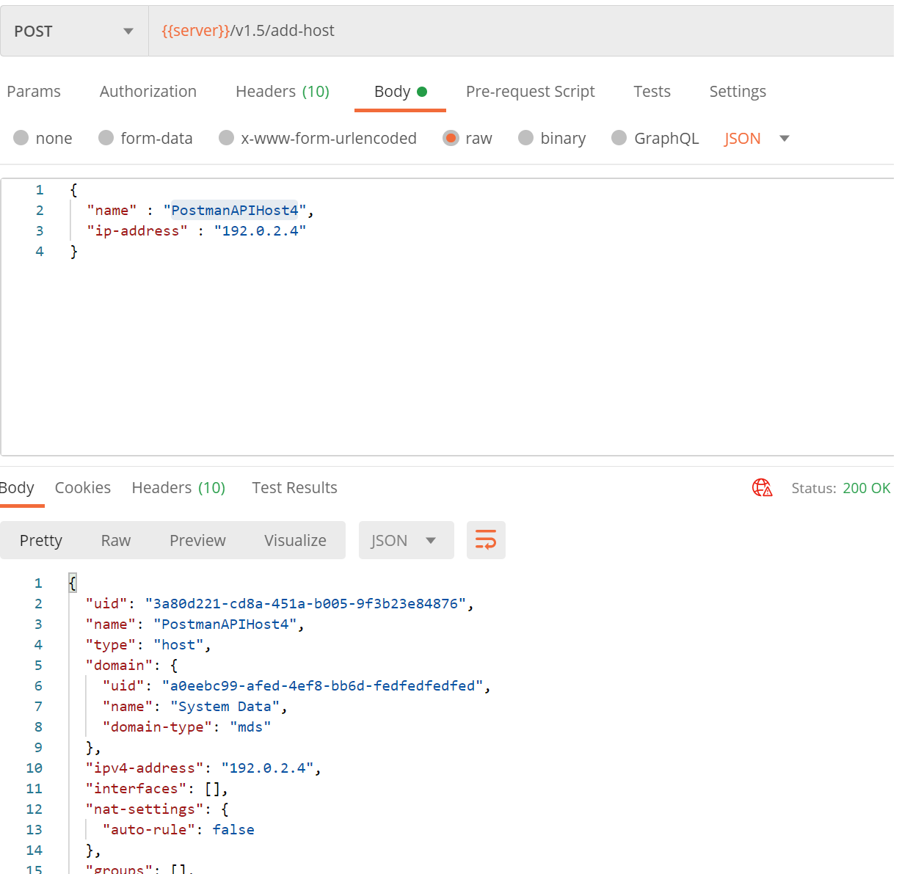This screenshot has width=899, height=874.
Task: Select the none body type radio button
Action: pos(21,138)
